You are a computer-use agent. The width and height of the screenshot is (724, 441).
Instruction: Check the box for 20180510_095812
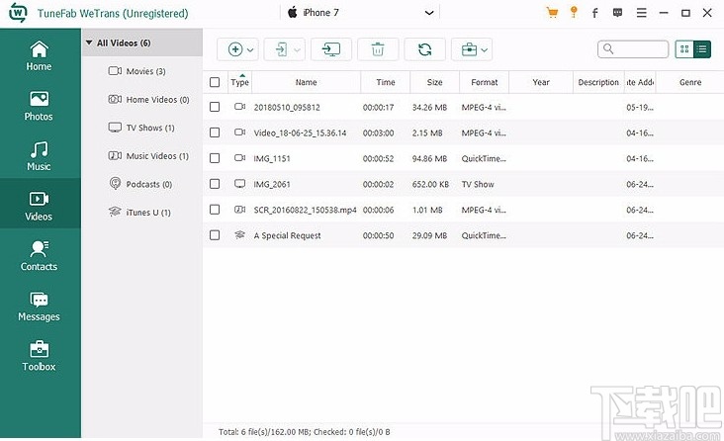coord(215,107)
